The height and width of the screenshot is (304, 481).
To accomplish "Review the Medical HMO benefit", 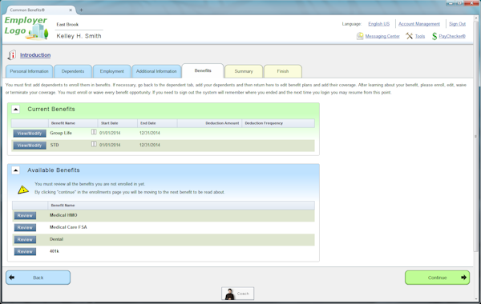I will [25, 215].
